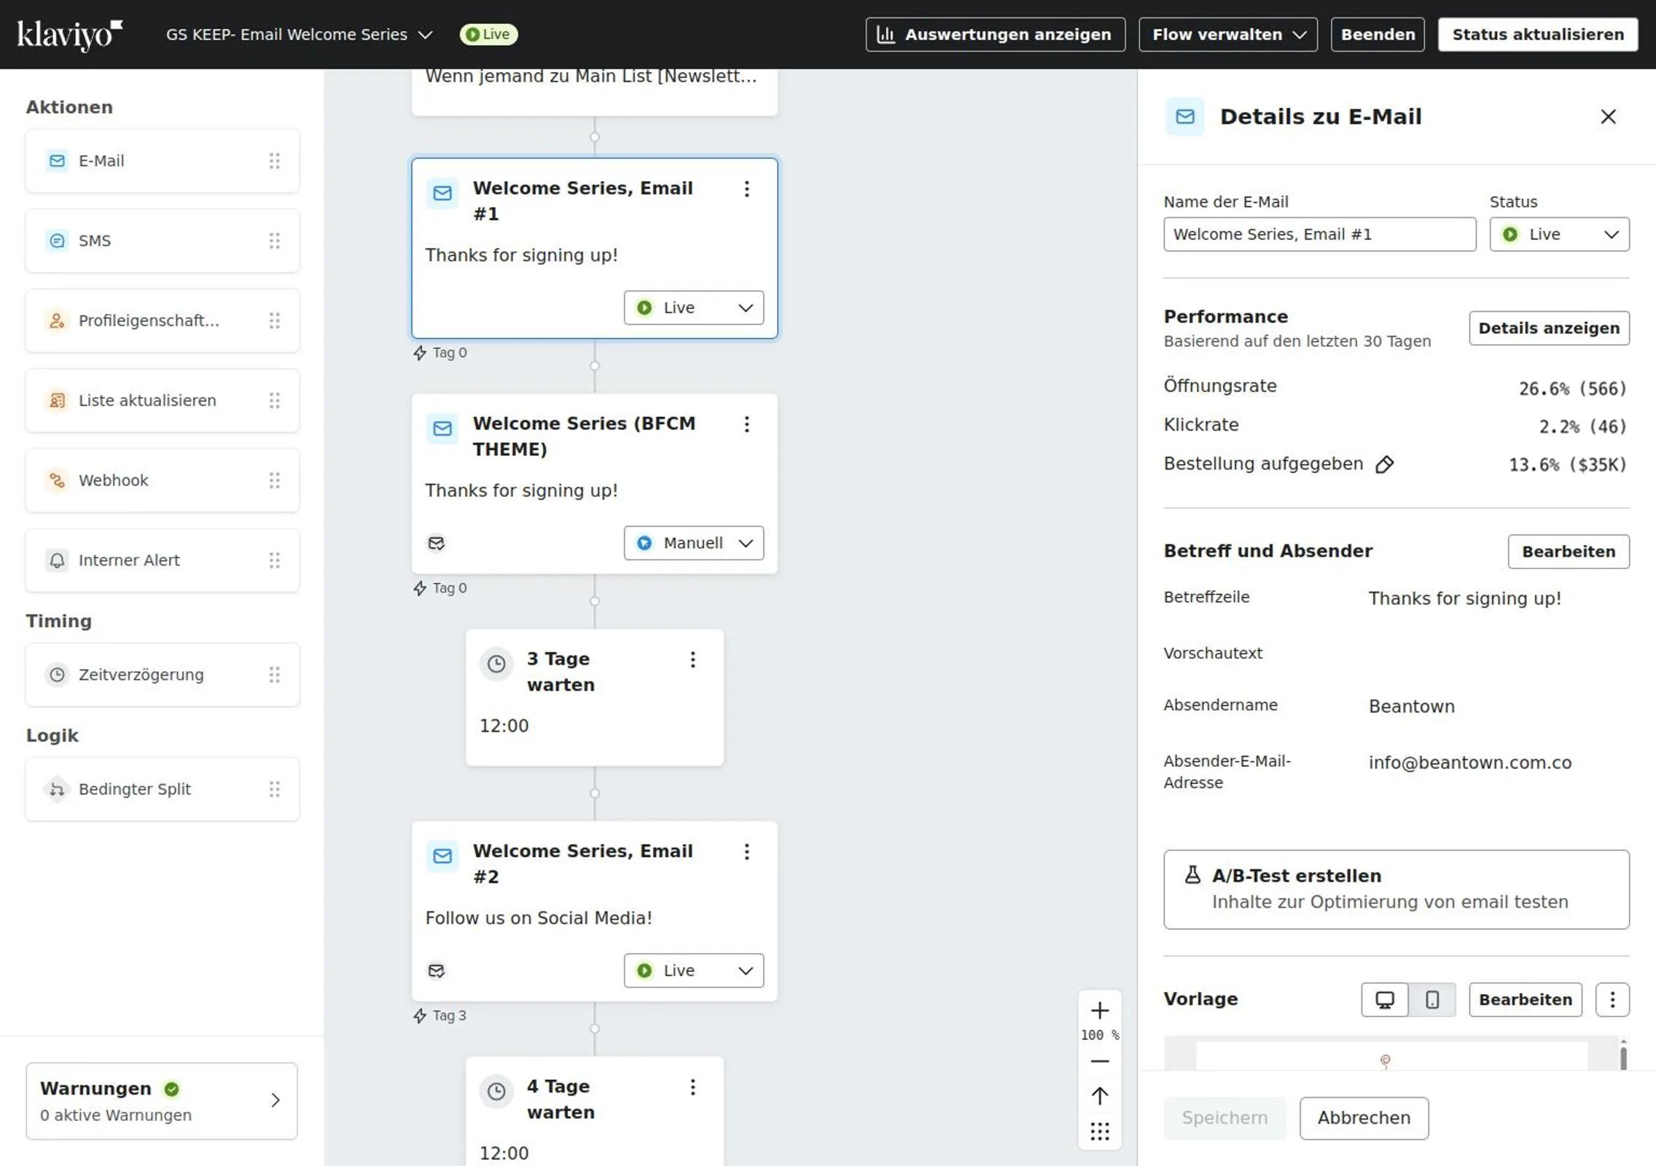Open the three-dot options menu beside Vorlage
The height and width of the screenshot is (1166, 1656).
click(1612, 1000)
